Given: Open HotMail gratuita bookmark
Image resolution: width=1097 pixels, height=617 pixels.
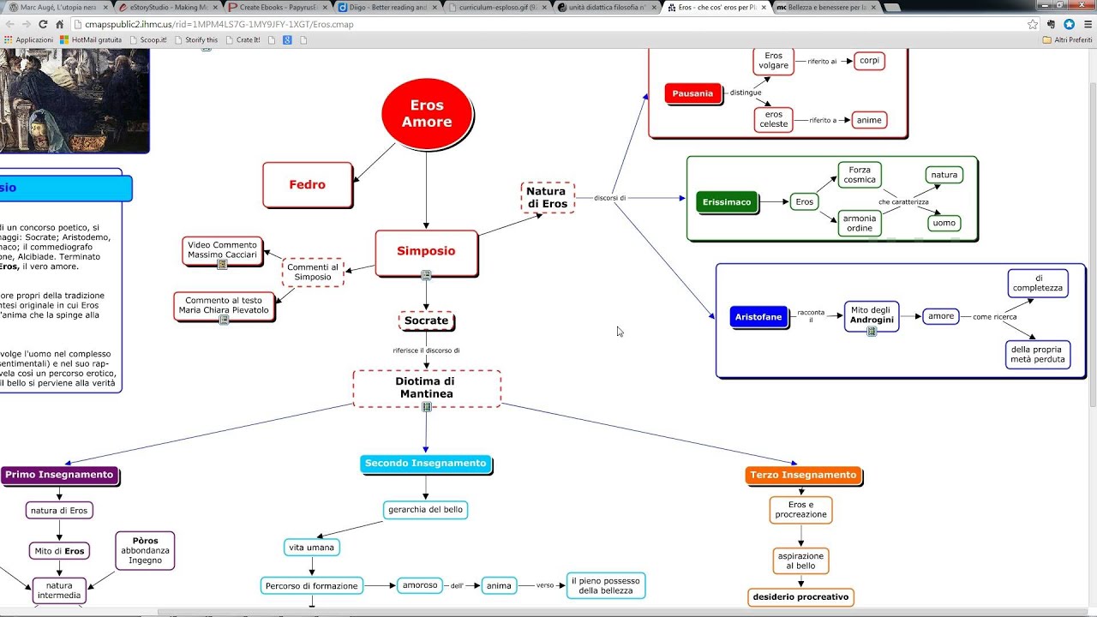Looking at the screenshot, I should pyautogui.click(x=91, y=39).
